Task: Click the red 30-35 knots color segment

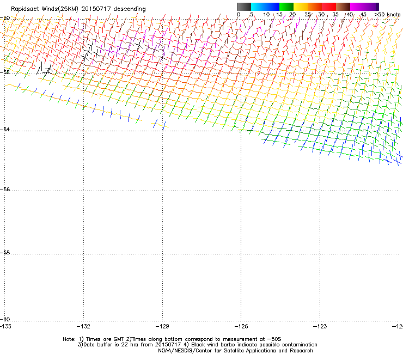Action: pos(329,7)
